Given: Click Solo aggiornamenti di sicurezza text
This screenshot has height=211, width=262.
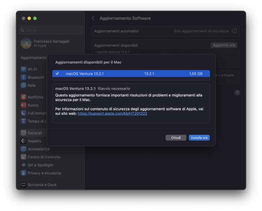Looking at the screenshot, I should [201, 31].
